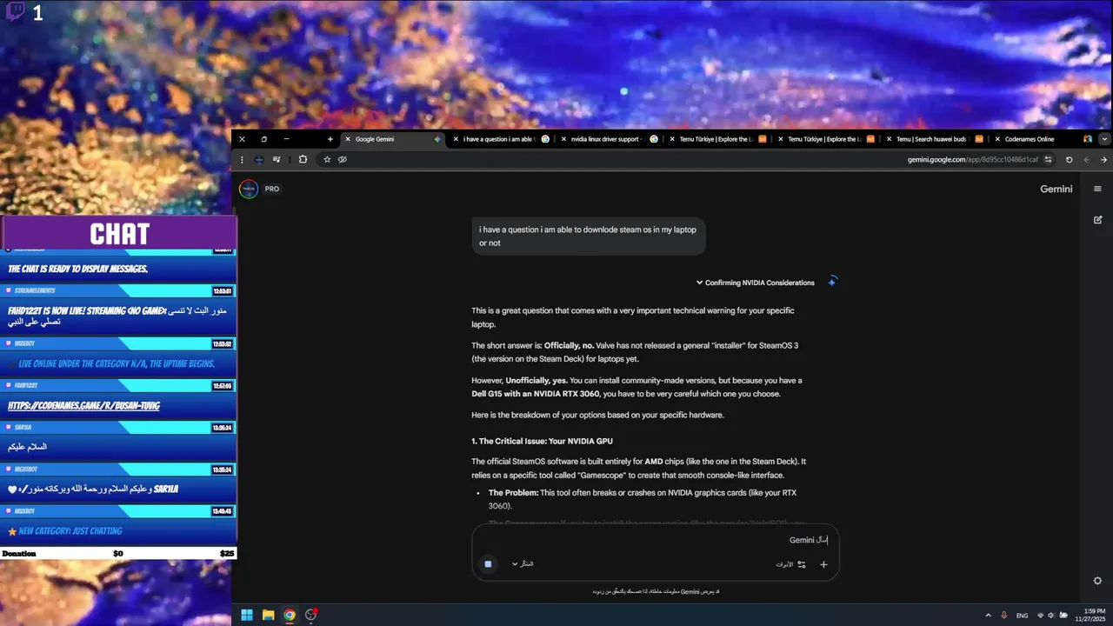Click the Gemini logo text in the header

(1056, 189)
